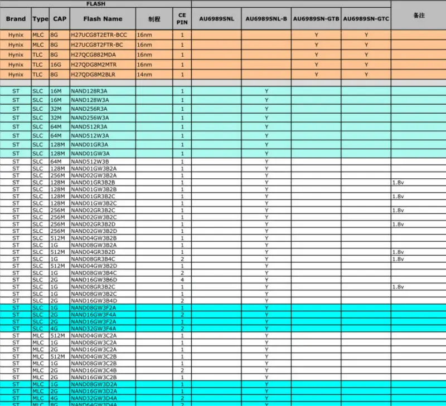Select the FLASH group header cell
Viewport: 446px width, 406px height.
tap(95, 4)
